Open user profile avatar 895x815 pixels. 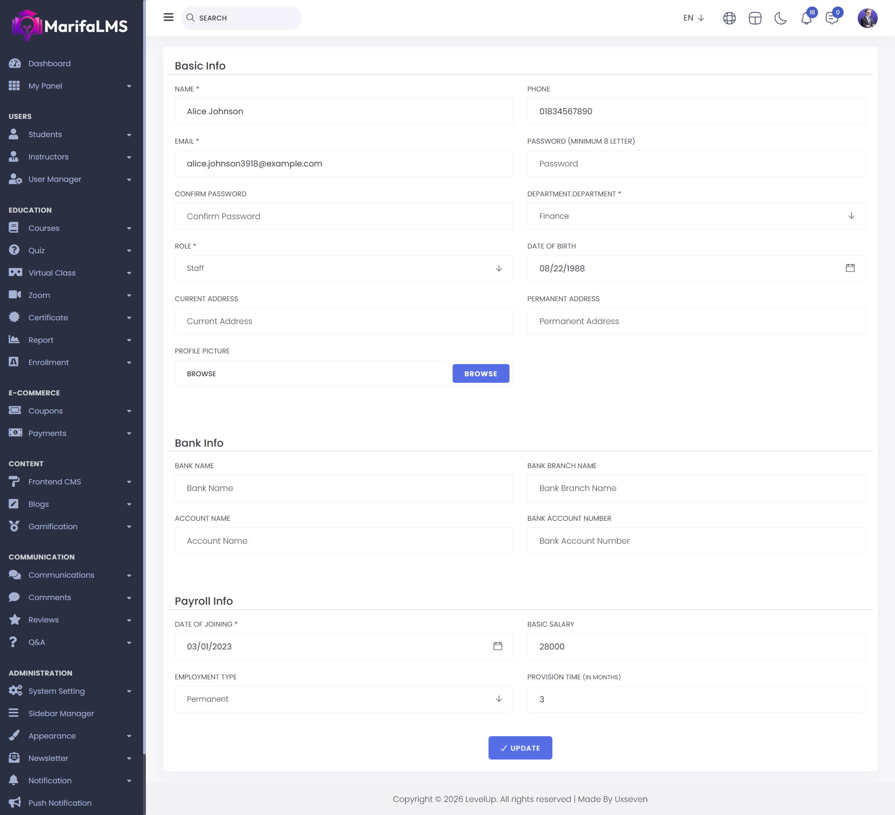tap(867, 18)
